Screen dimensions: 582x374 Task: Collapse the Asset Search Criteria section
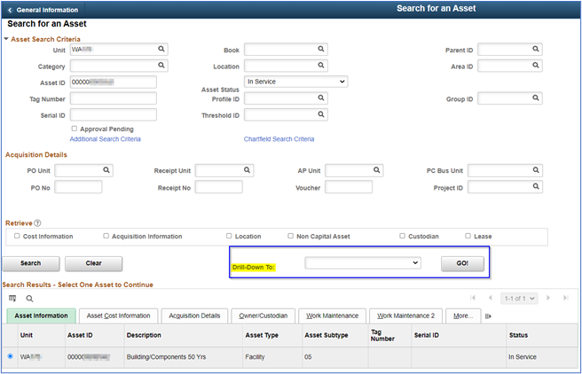tap(7, 39)
